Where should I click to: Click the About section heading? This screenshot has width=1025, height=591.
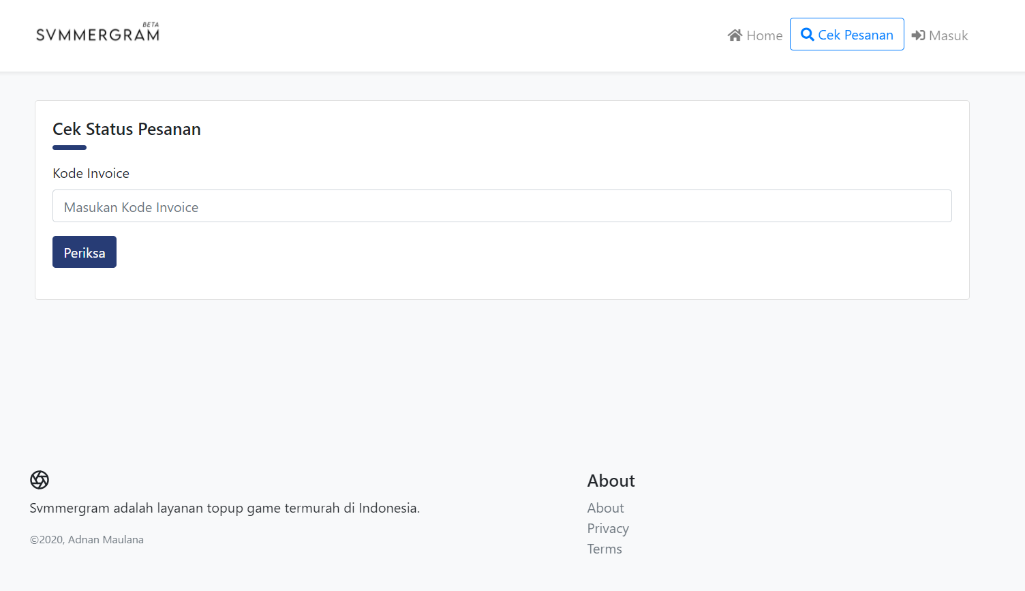pyautogui.click(x=611, y=480)
